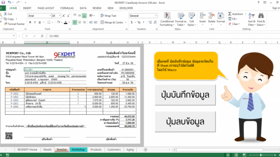Expand Font dialog launcher

70,29
